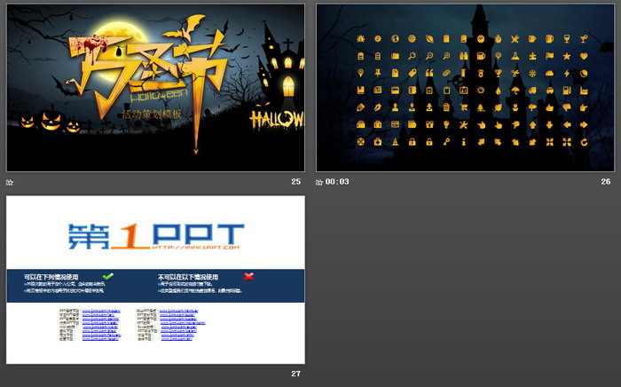
Task: Click the umbrella icon in the icon grid
Action: coord(515,91)
